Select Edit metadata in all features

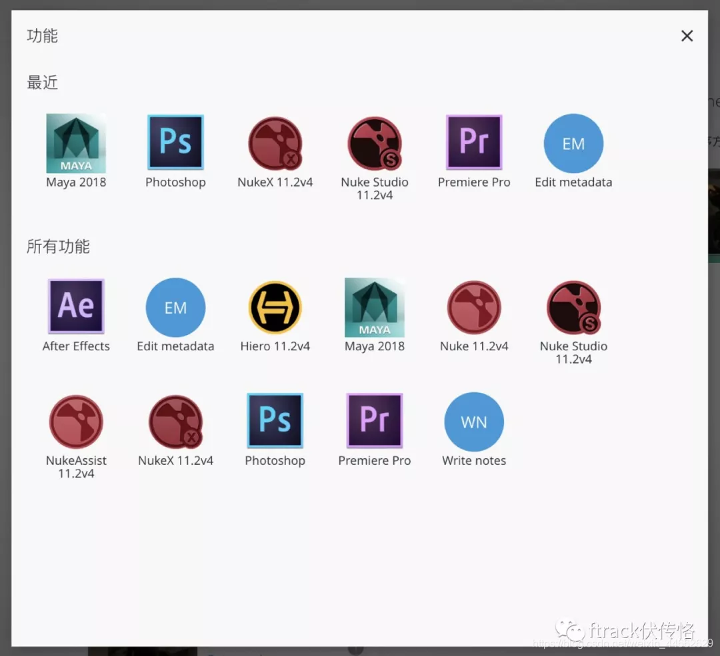coord(175,306)
